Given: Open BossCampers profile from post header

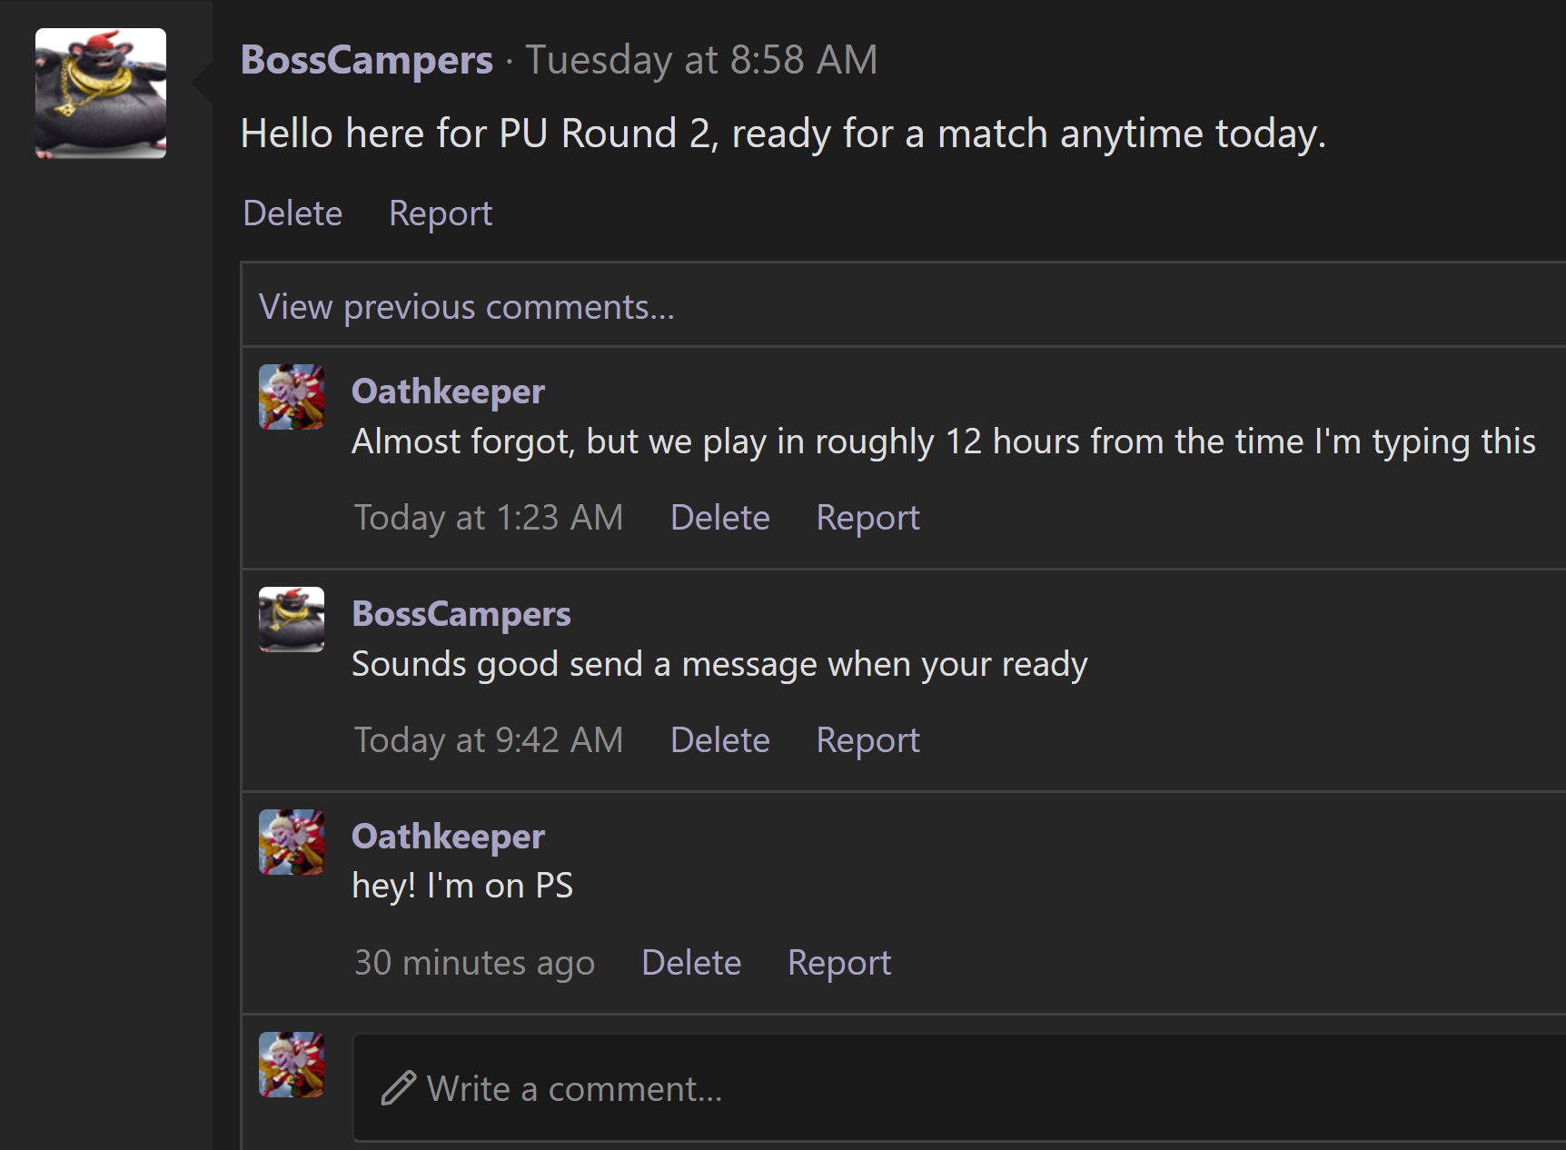Looking at the screenshot, I should click(x=366, y=60).
